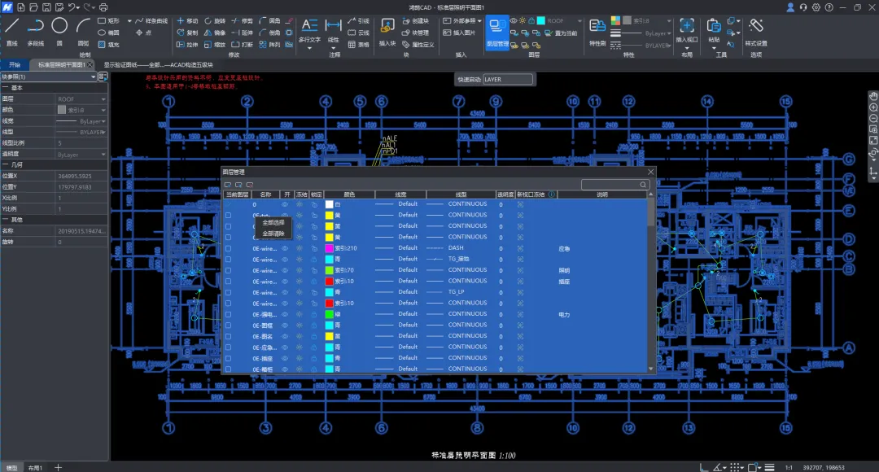Select the 多段线 polyline tool
879x472 pixels.
(35, 32)
